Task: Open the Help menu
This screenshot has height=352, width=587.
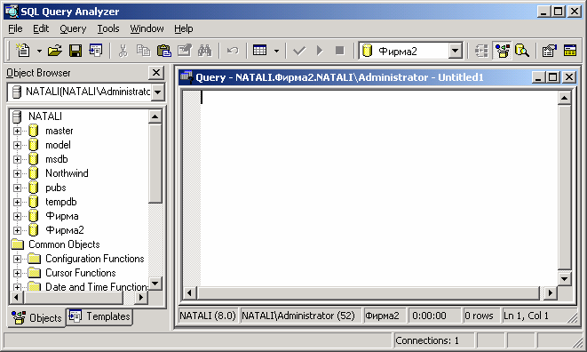Action: 184,28
